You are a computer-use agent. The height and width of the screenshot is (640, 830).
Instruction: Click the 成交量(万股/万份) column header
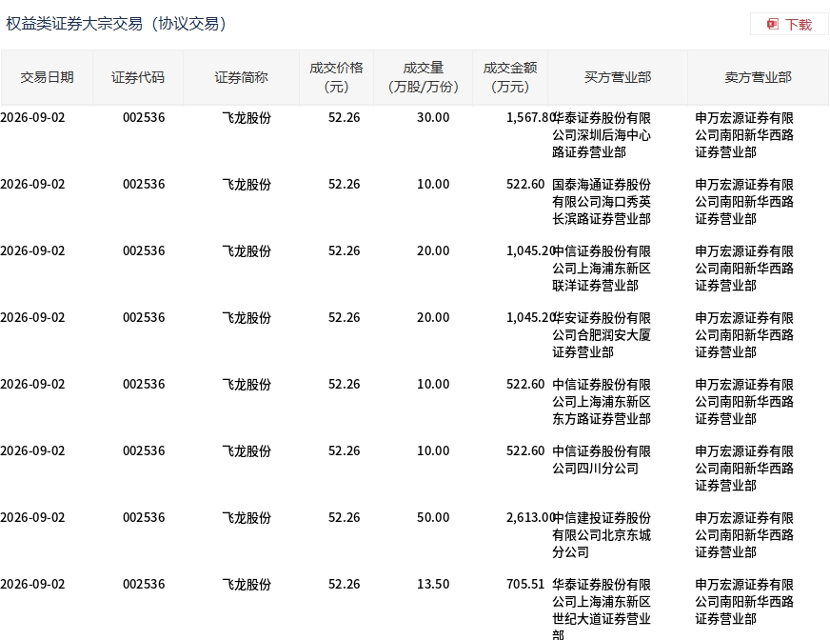coord(423,78)
